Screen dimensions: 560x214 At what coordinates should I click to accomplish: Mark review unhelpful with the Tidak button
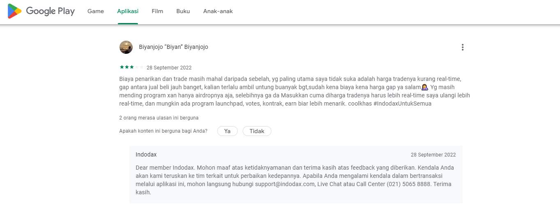point(257,131)
